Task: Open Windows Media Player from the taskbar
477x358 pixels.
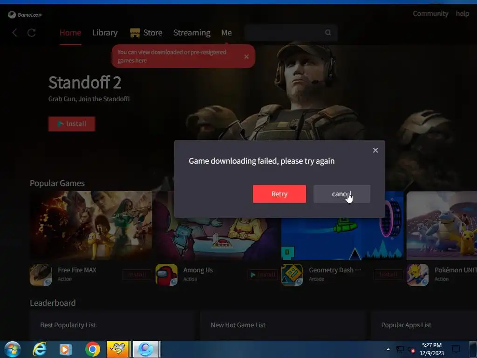Action: pos(65,350)
